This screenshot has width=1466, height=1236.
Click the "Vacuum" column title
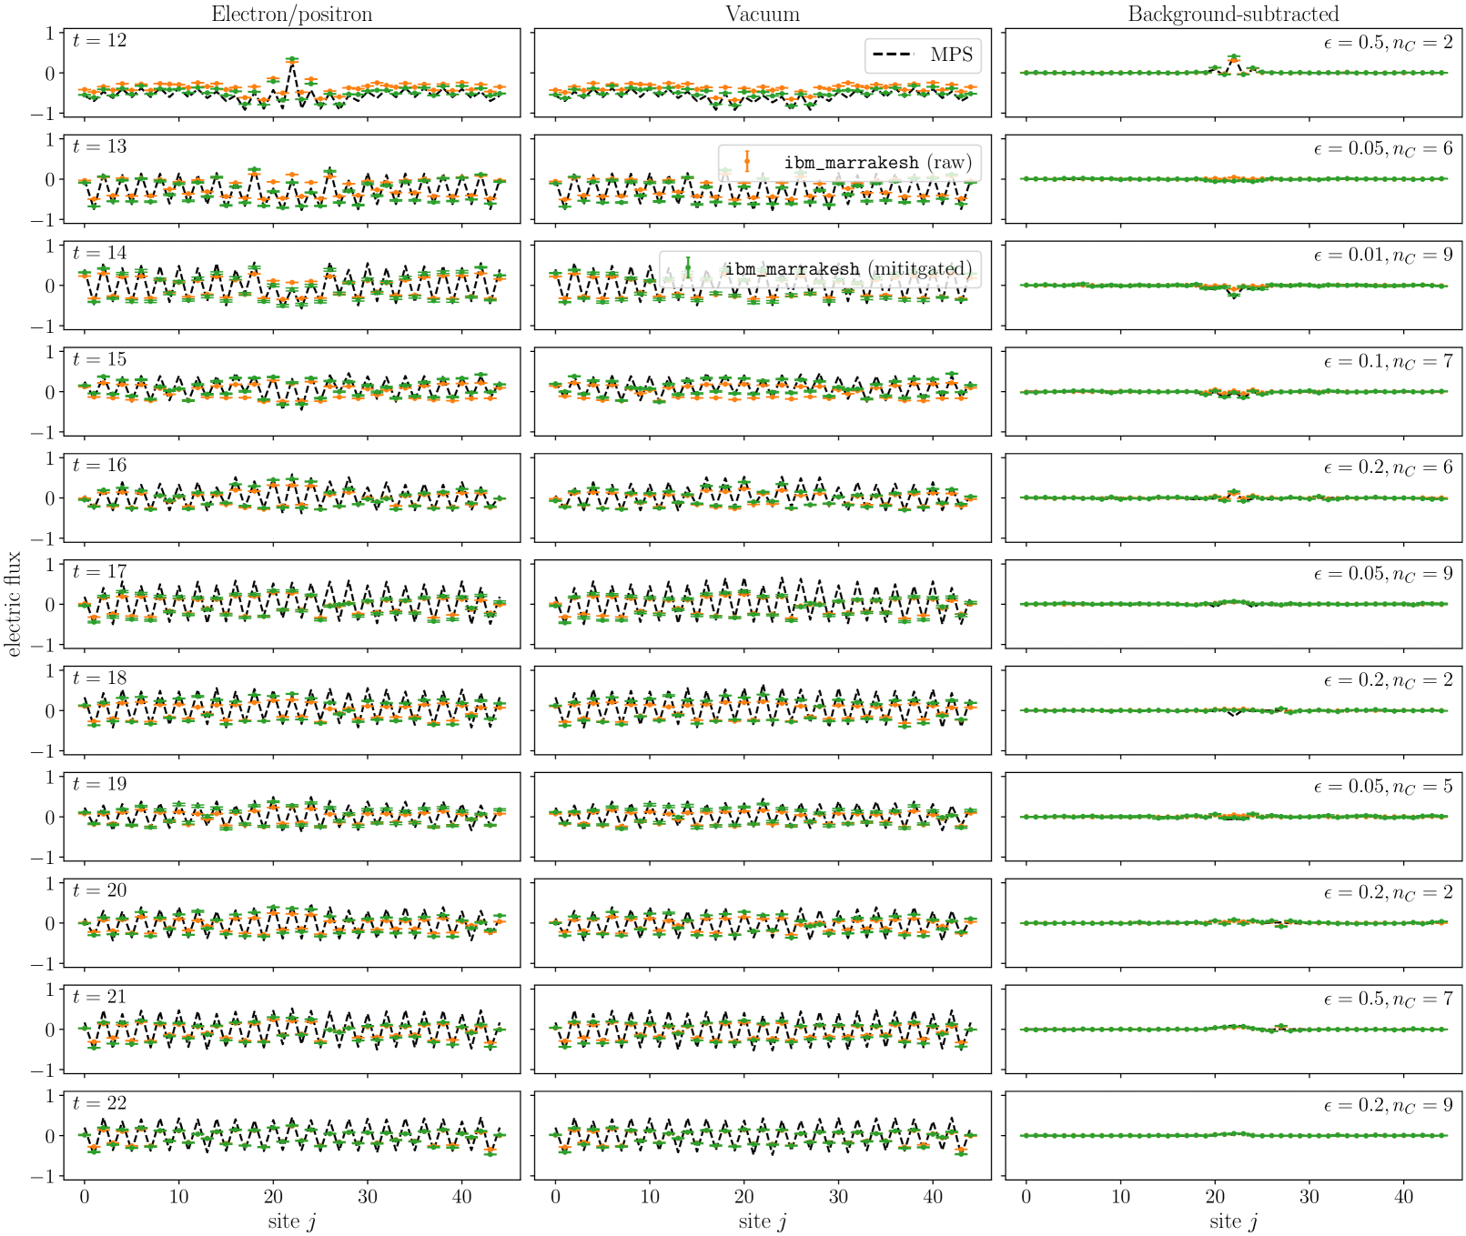(x=763, y=14)
